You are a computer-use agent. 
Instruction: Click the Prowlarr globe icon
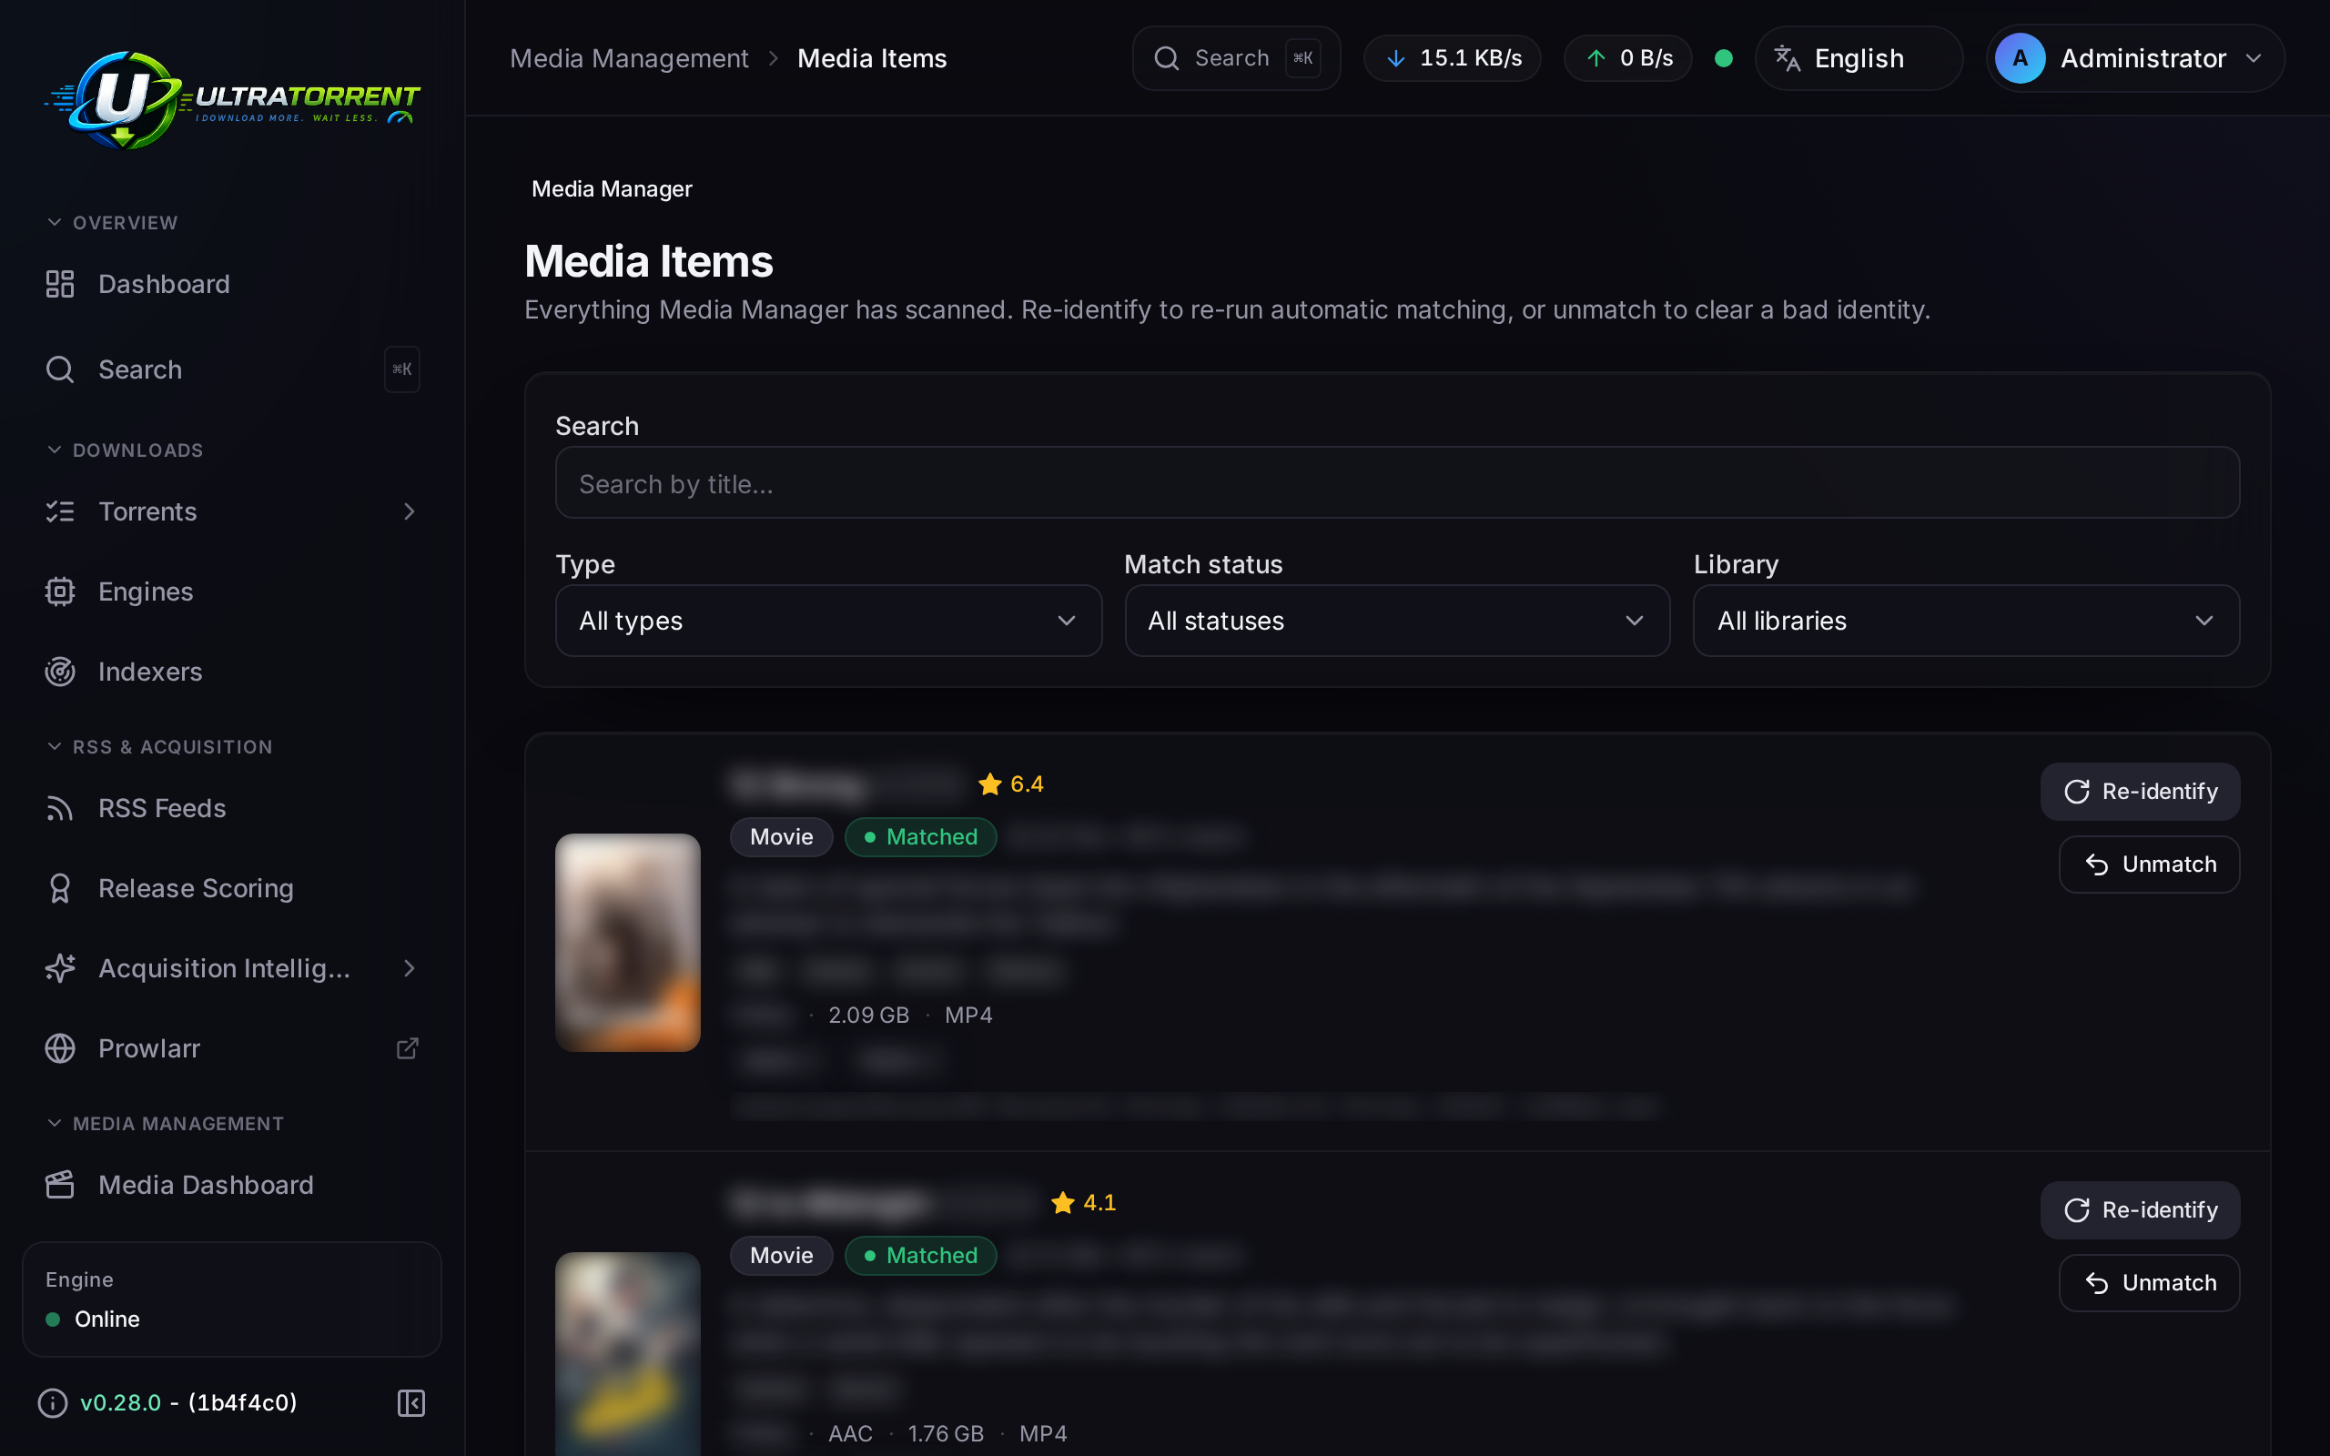coord(60,1047)
